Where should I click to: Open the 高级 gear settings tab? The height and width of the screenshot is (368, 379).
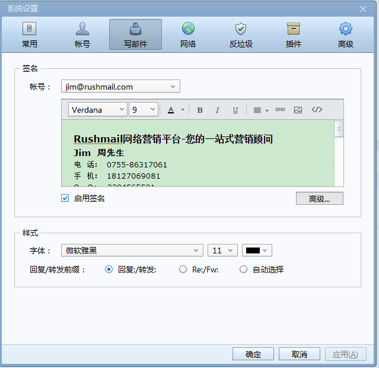(346, 34)
